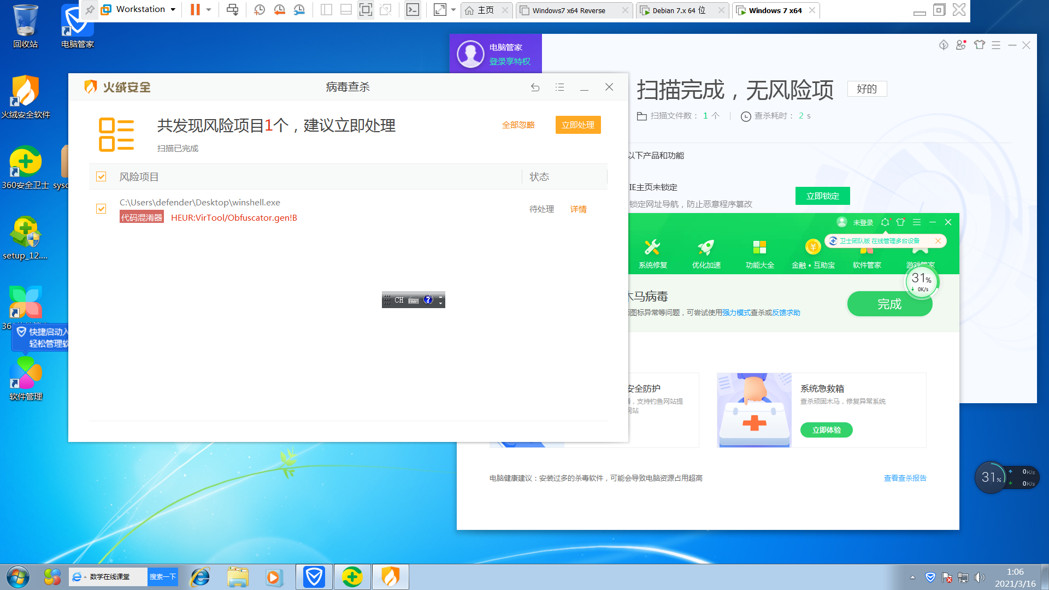Click 卫士团队版 在线管理多台设备 link
The width and height of the screenshot is (1049, 590).
pyautogui.click(x=879, y=241)
